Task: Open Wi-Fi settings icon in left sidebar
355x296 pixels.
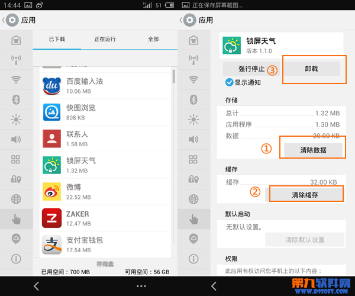Action: [16, 80]
